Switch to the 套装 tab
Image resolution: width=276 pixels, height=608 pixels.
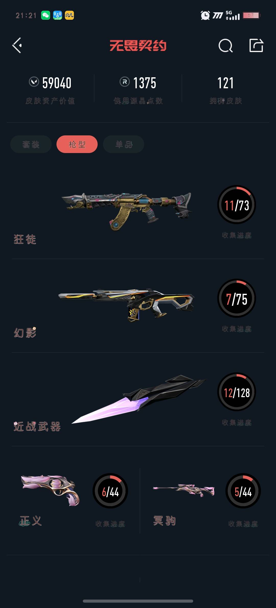[x=31, y=144]
